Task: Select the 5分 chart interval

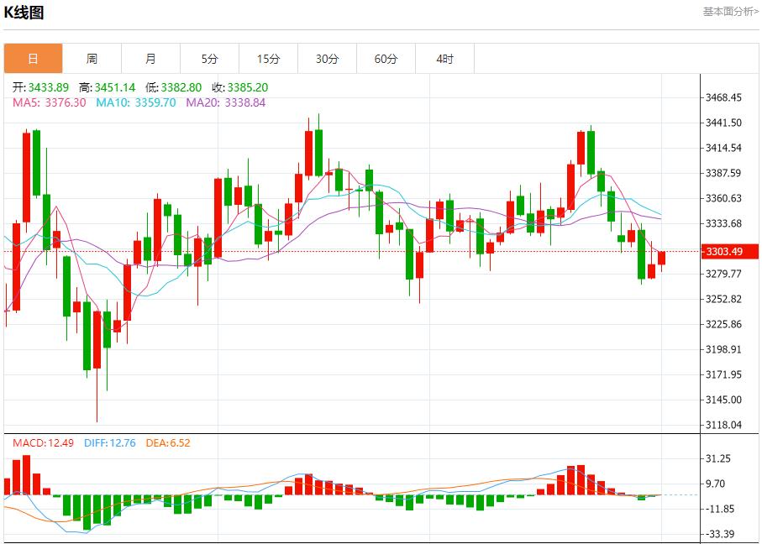Action: pos(209,58)
